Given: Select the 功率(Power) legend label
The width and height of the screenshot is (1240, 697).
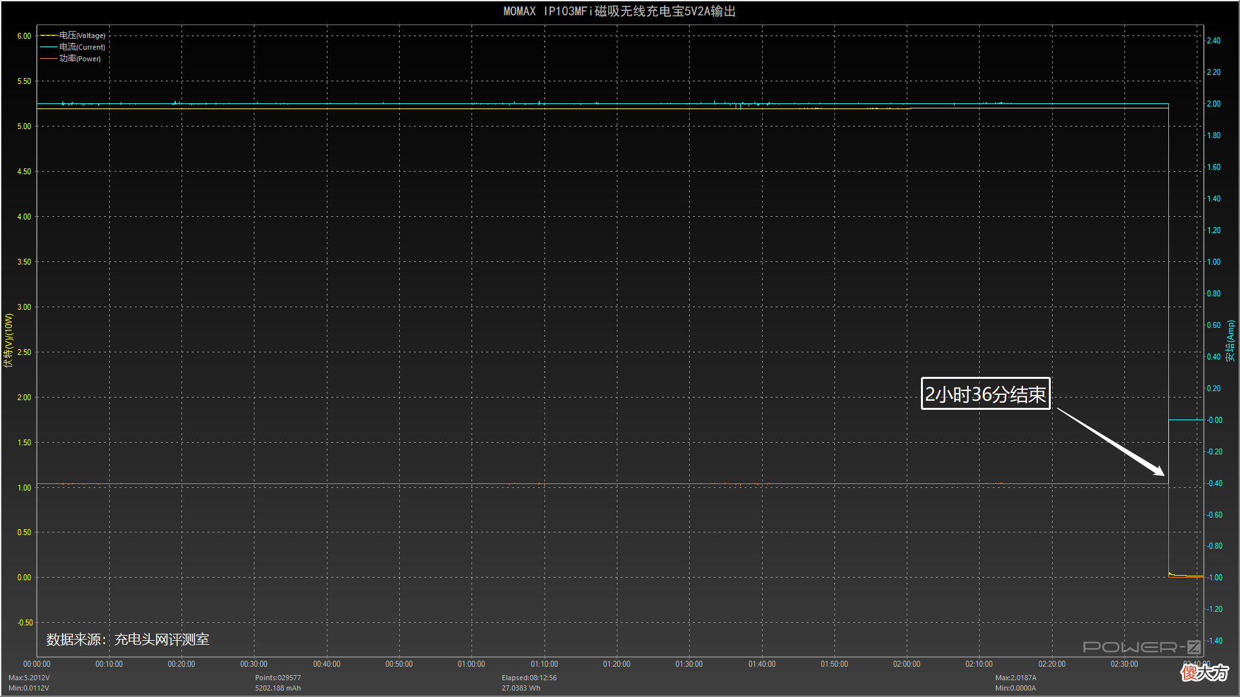Looking at the screenshot, I should coord(80,59).
